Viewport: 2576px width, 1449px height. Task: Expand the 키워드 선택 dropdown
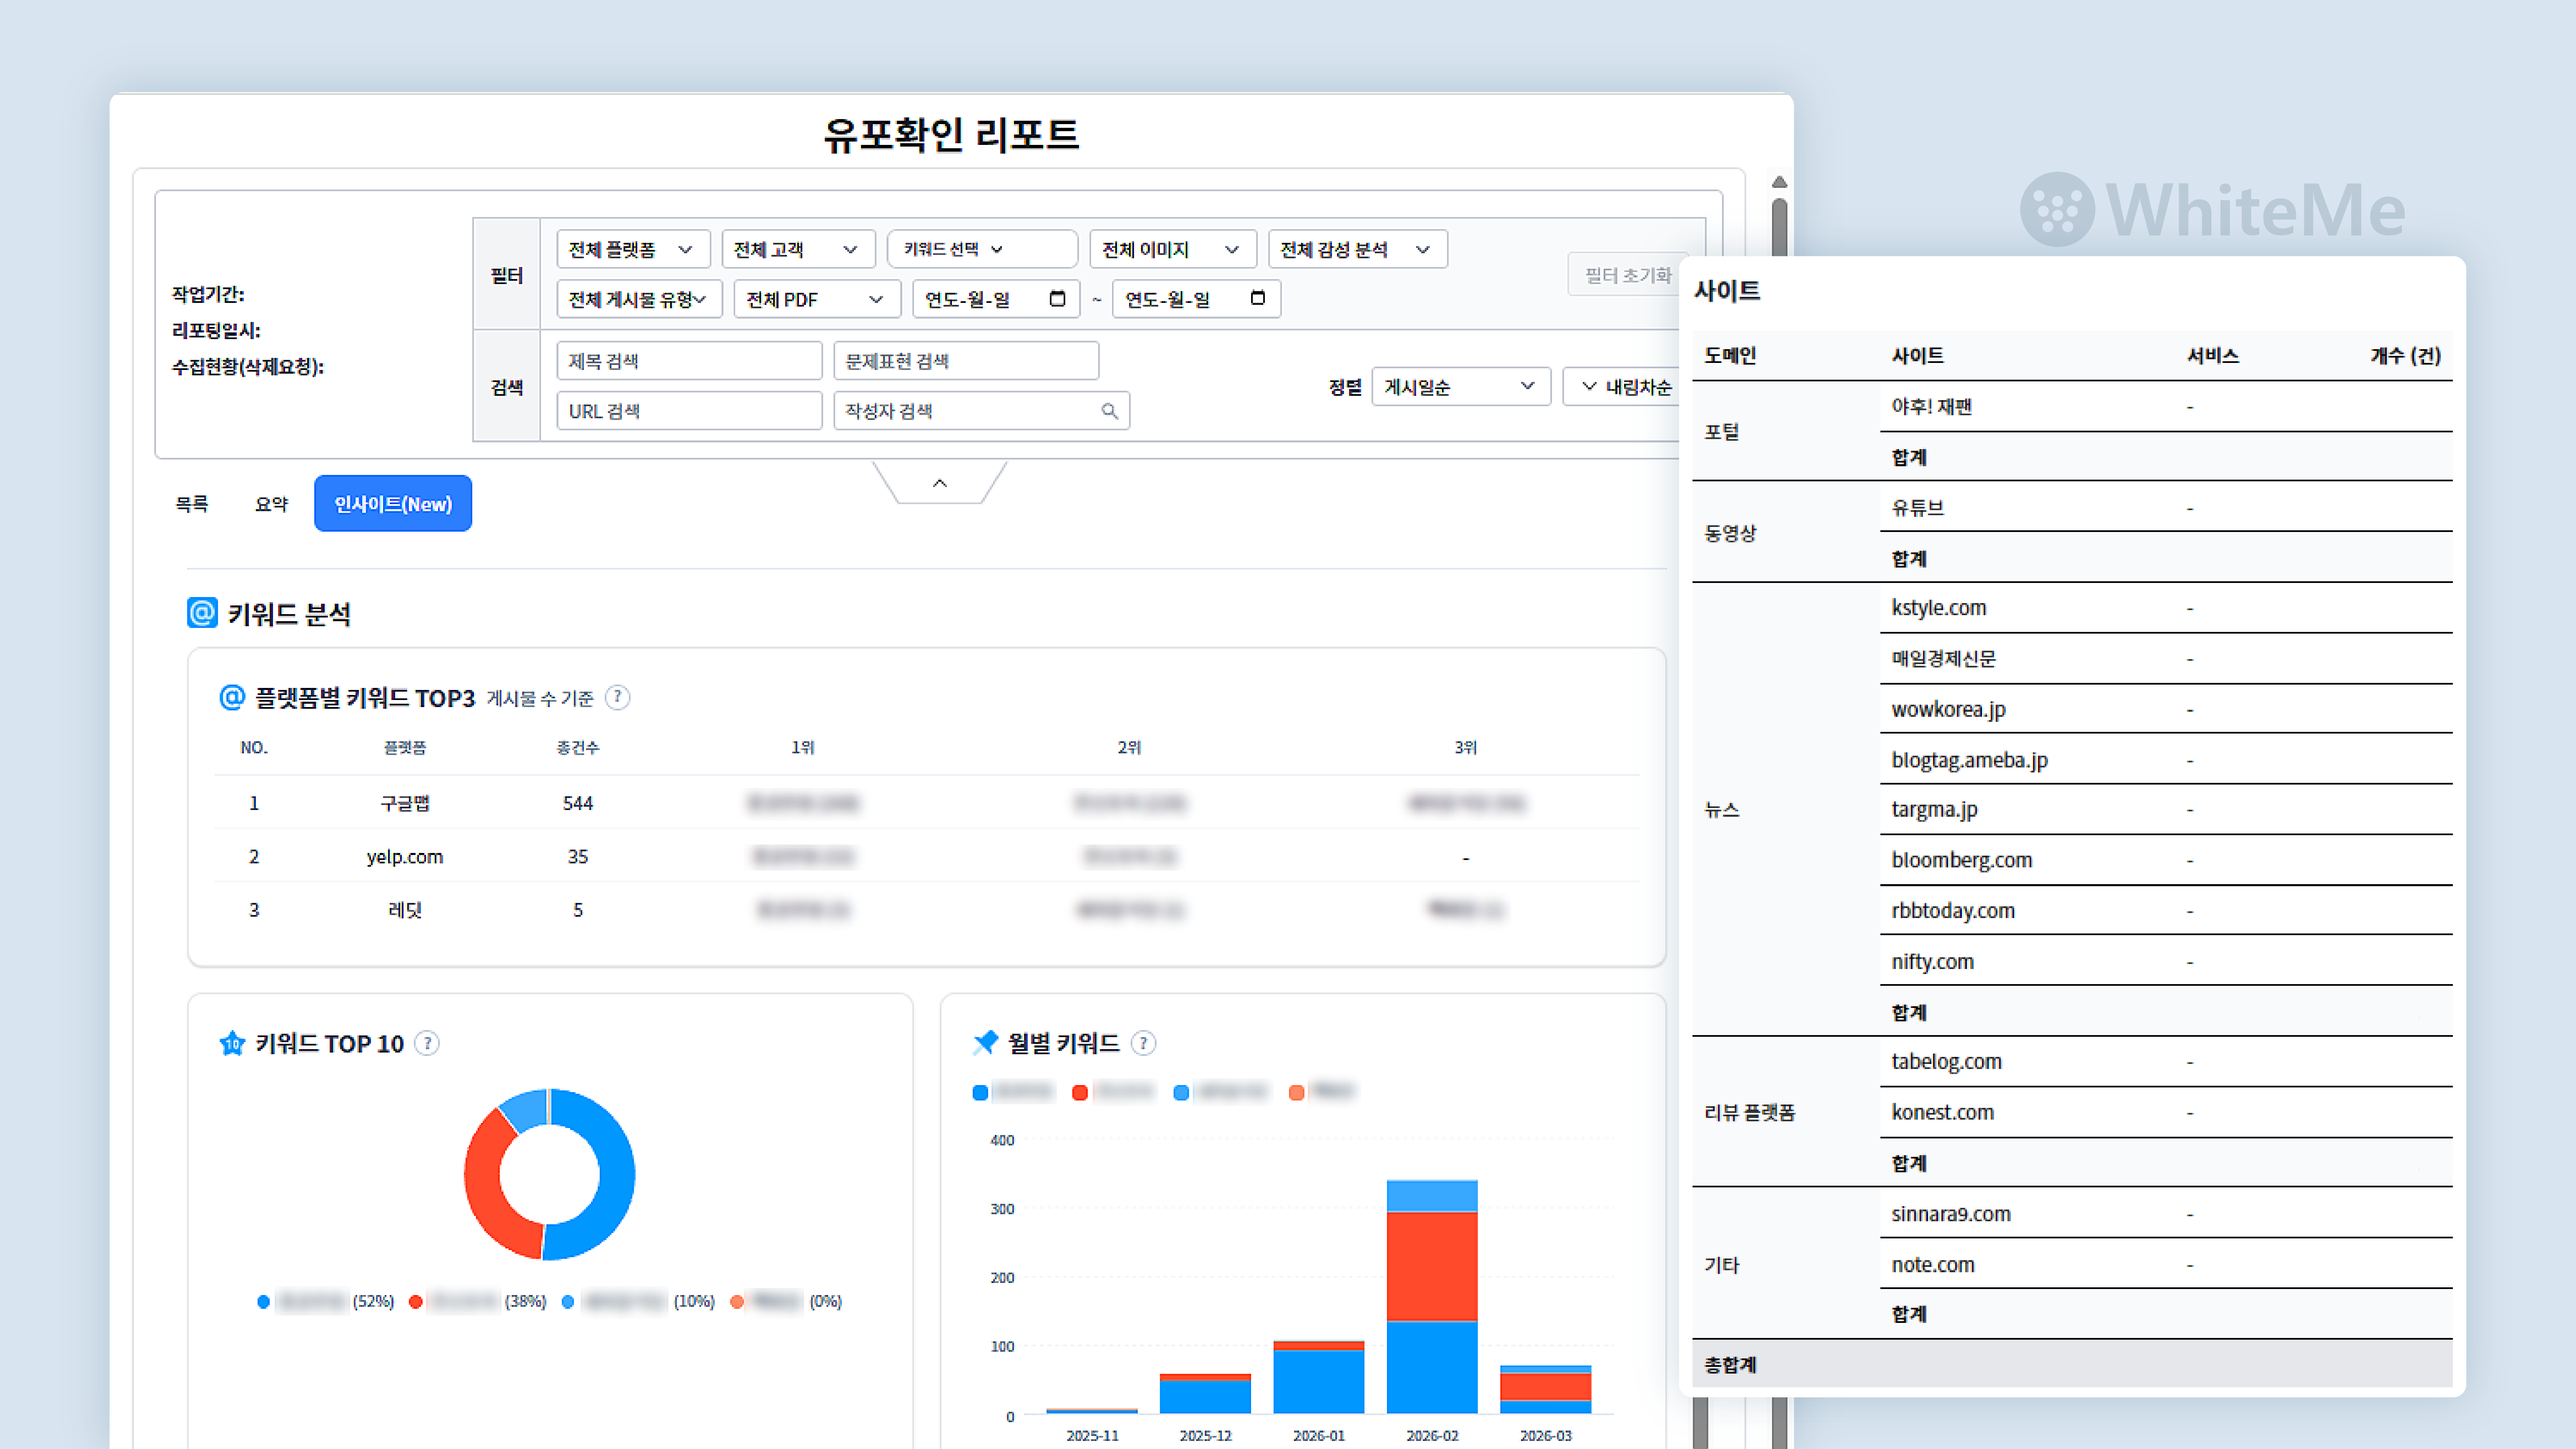pyautogui.click(x=982, y=249)
